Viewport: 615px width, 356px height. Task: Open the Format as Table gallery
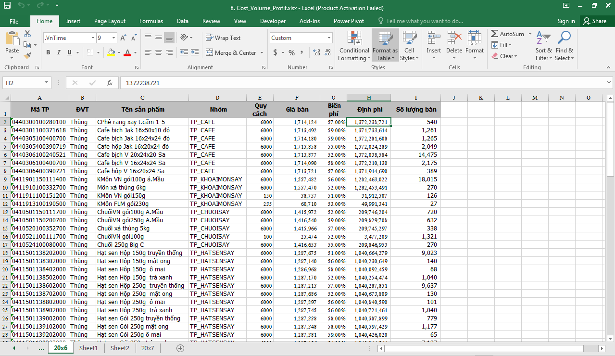(x=385, y=46)
